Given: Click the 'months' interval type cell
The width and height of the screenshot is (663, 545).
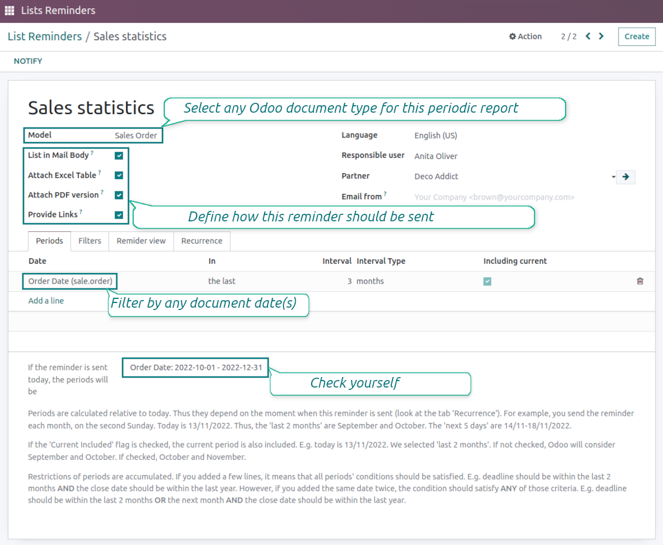Looking at the screenshot, I should 370,281.
